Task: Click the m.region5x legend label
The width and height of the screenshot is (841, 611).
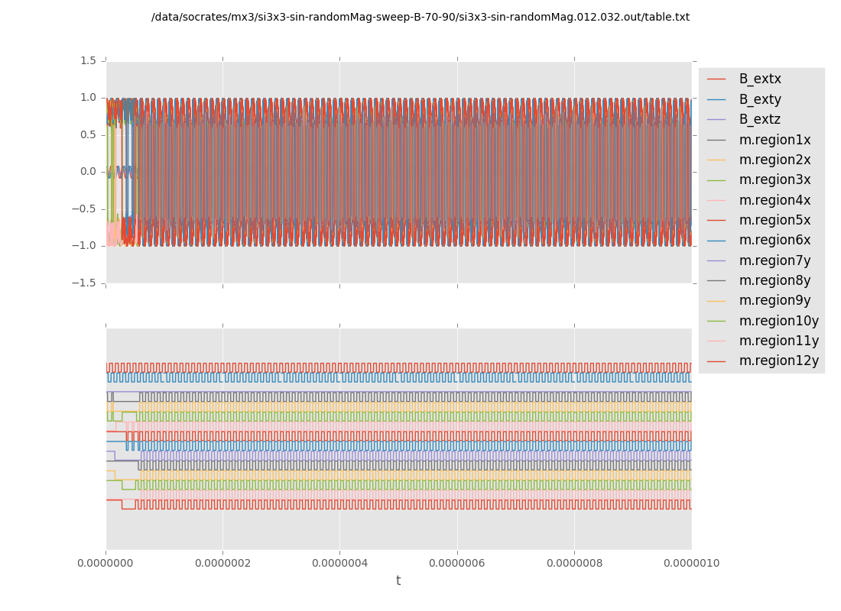Action: pos(774,220)
